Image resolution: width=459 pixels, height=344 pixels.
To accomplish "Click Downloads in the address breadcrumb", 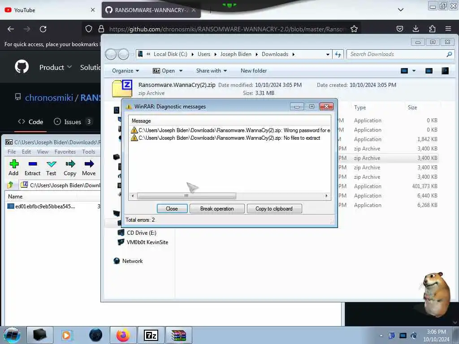I will (x=275, y=54).
